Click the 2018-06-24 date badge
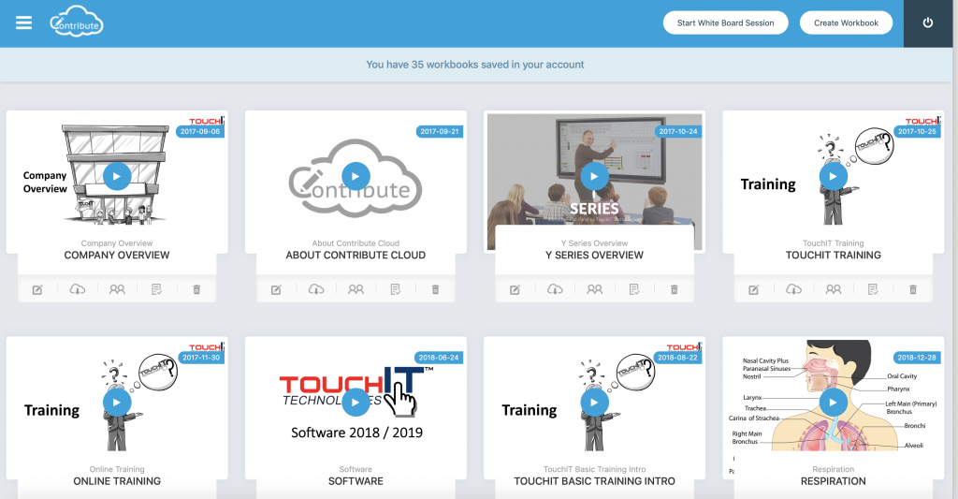 coord(439,358)
